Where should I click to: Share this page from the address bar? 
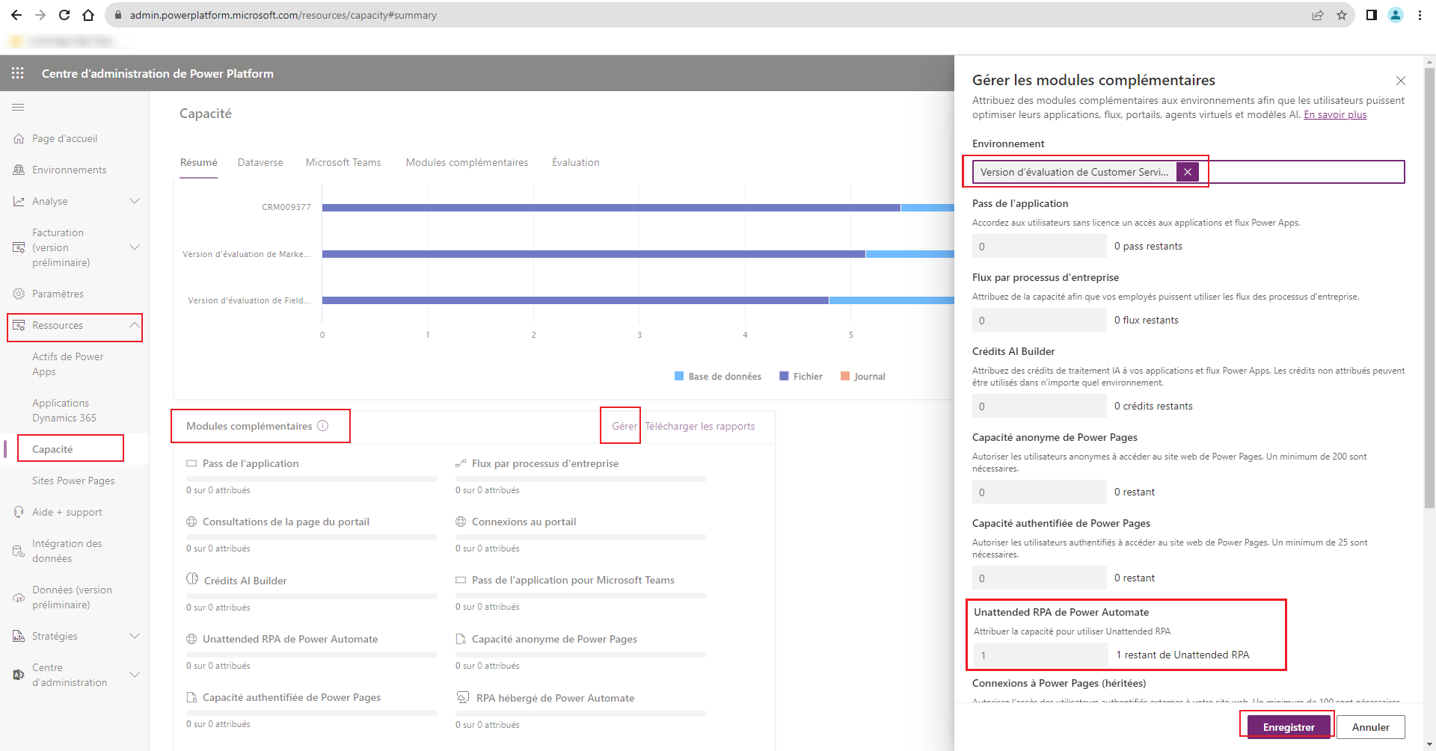tap(1318, 15)
